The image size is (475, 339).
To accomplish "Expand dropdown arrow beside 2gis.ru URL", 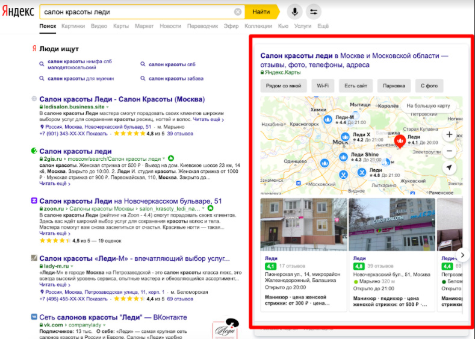I will [x=164, y=159].
